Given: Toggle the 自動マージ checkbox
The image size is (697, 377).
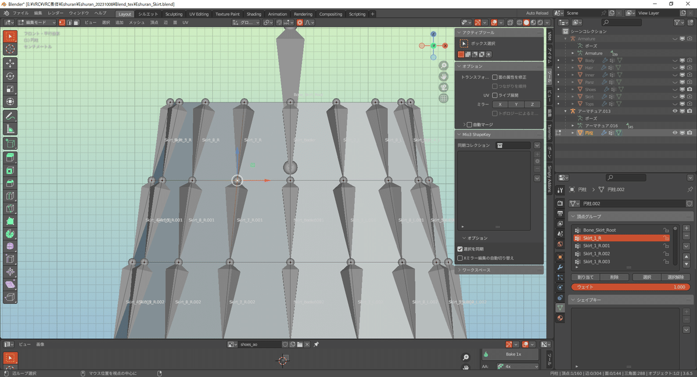Looking at the screenshot, I should (x=470, y=125).
